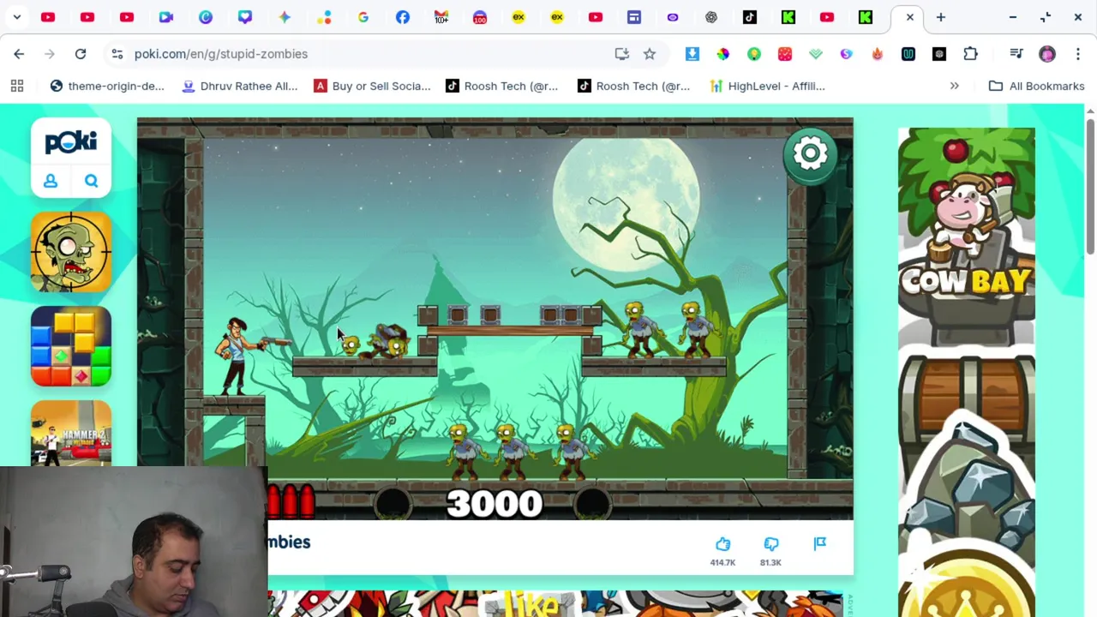Report the game with flag icon
The width and height of the screenshot is (1097, 617).
pyautogui.click(x=819, y=543)
